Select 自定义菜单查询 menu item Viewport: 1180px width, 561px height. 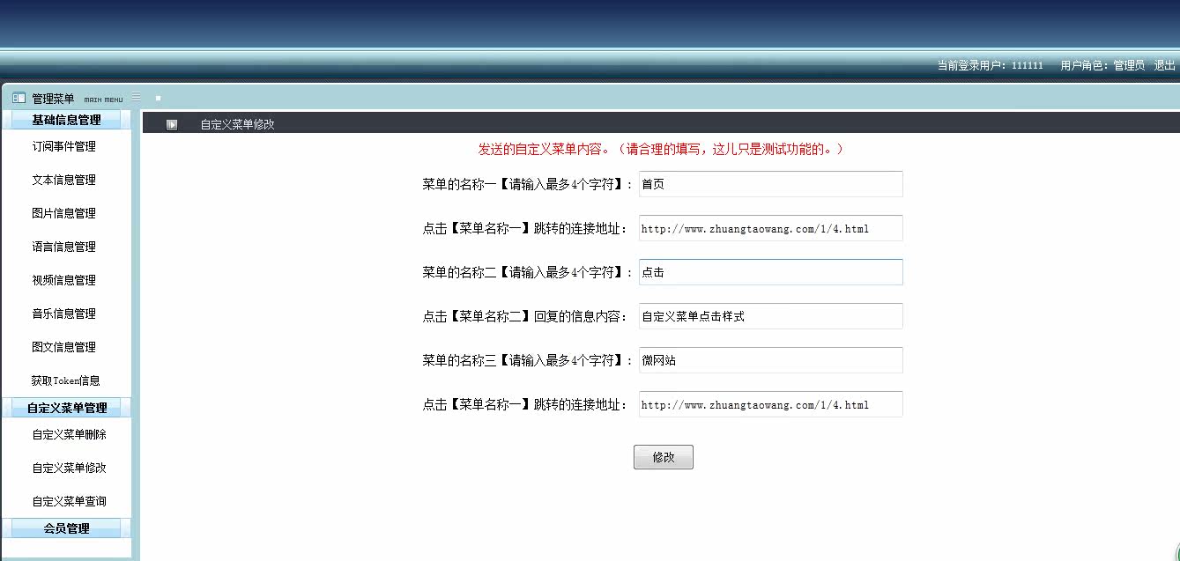coord(69,501)
